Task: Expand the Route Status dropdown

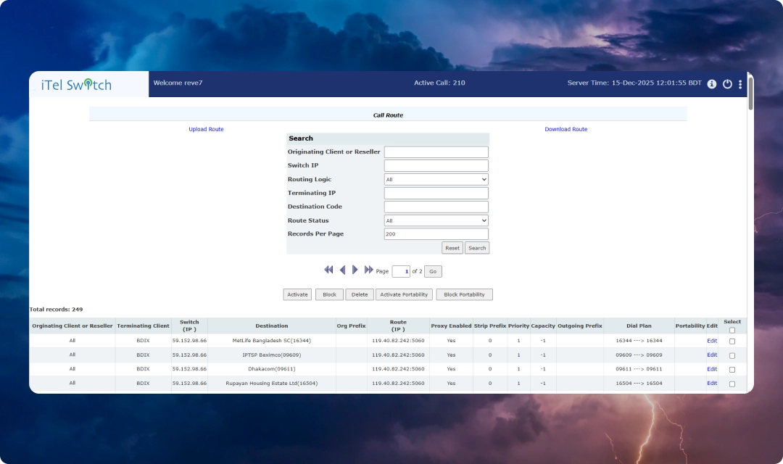Action: point(436,220)
